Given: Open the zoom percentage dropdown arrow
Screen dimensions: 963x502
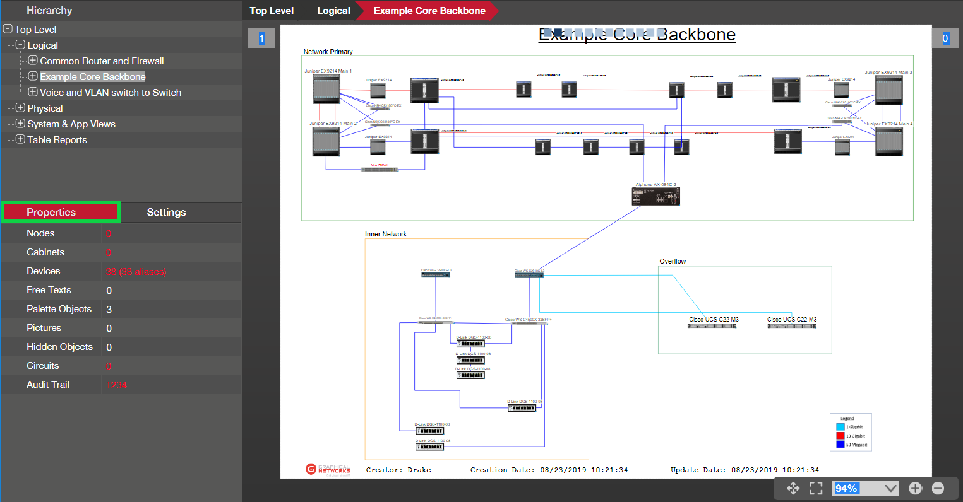Looking at the screenshot, I should coord(891,488).
